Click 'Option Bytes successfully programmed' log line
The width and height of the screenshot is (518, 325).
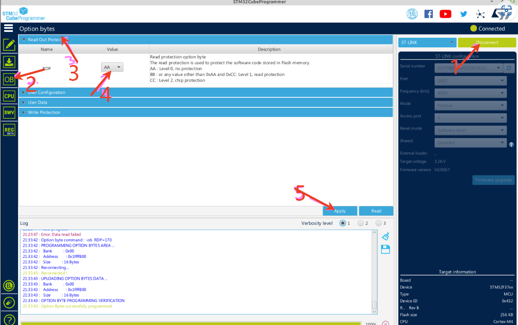click(68, 306)
